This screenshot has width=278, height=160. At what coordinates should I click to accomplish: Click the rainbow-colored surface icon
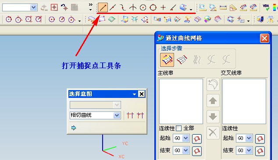pyautogui.click(x=207, y=19)
